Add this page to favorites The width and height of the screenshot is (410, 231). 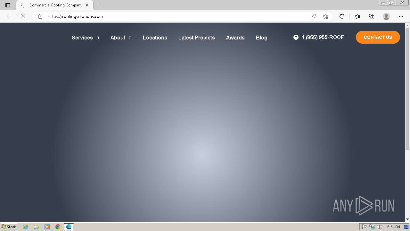coord(326,16)
